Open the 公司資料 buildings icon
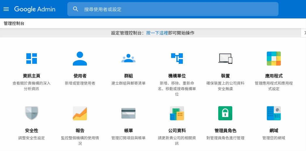The width and height of the screenshot is (306, 151). [x=177, y=113]
